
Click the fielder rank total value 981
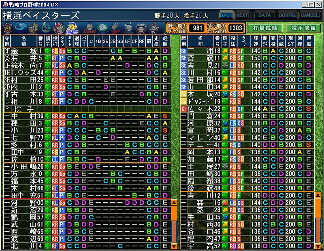point(197,28)
